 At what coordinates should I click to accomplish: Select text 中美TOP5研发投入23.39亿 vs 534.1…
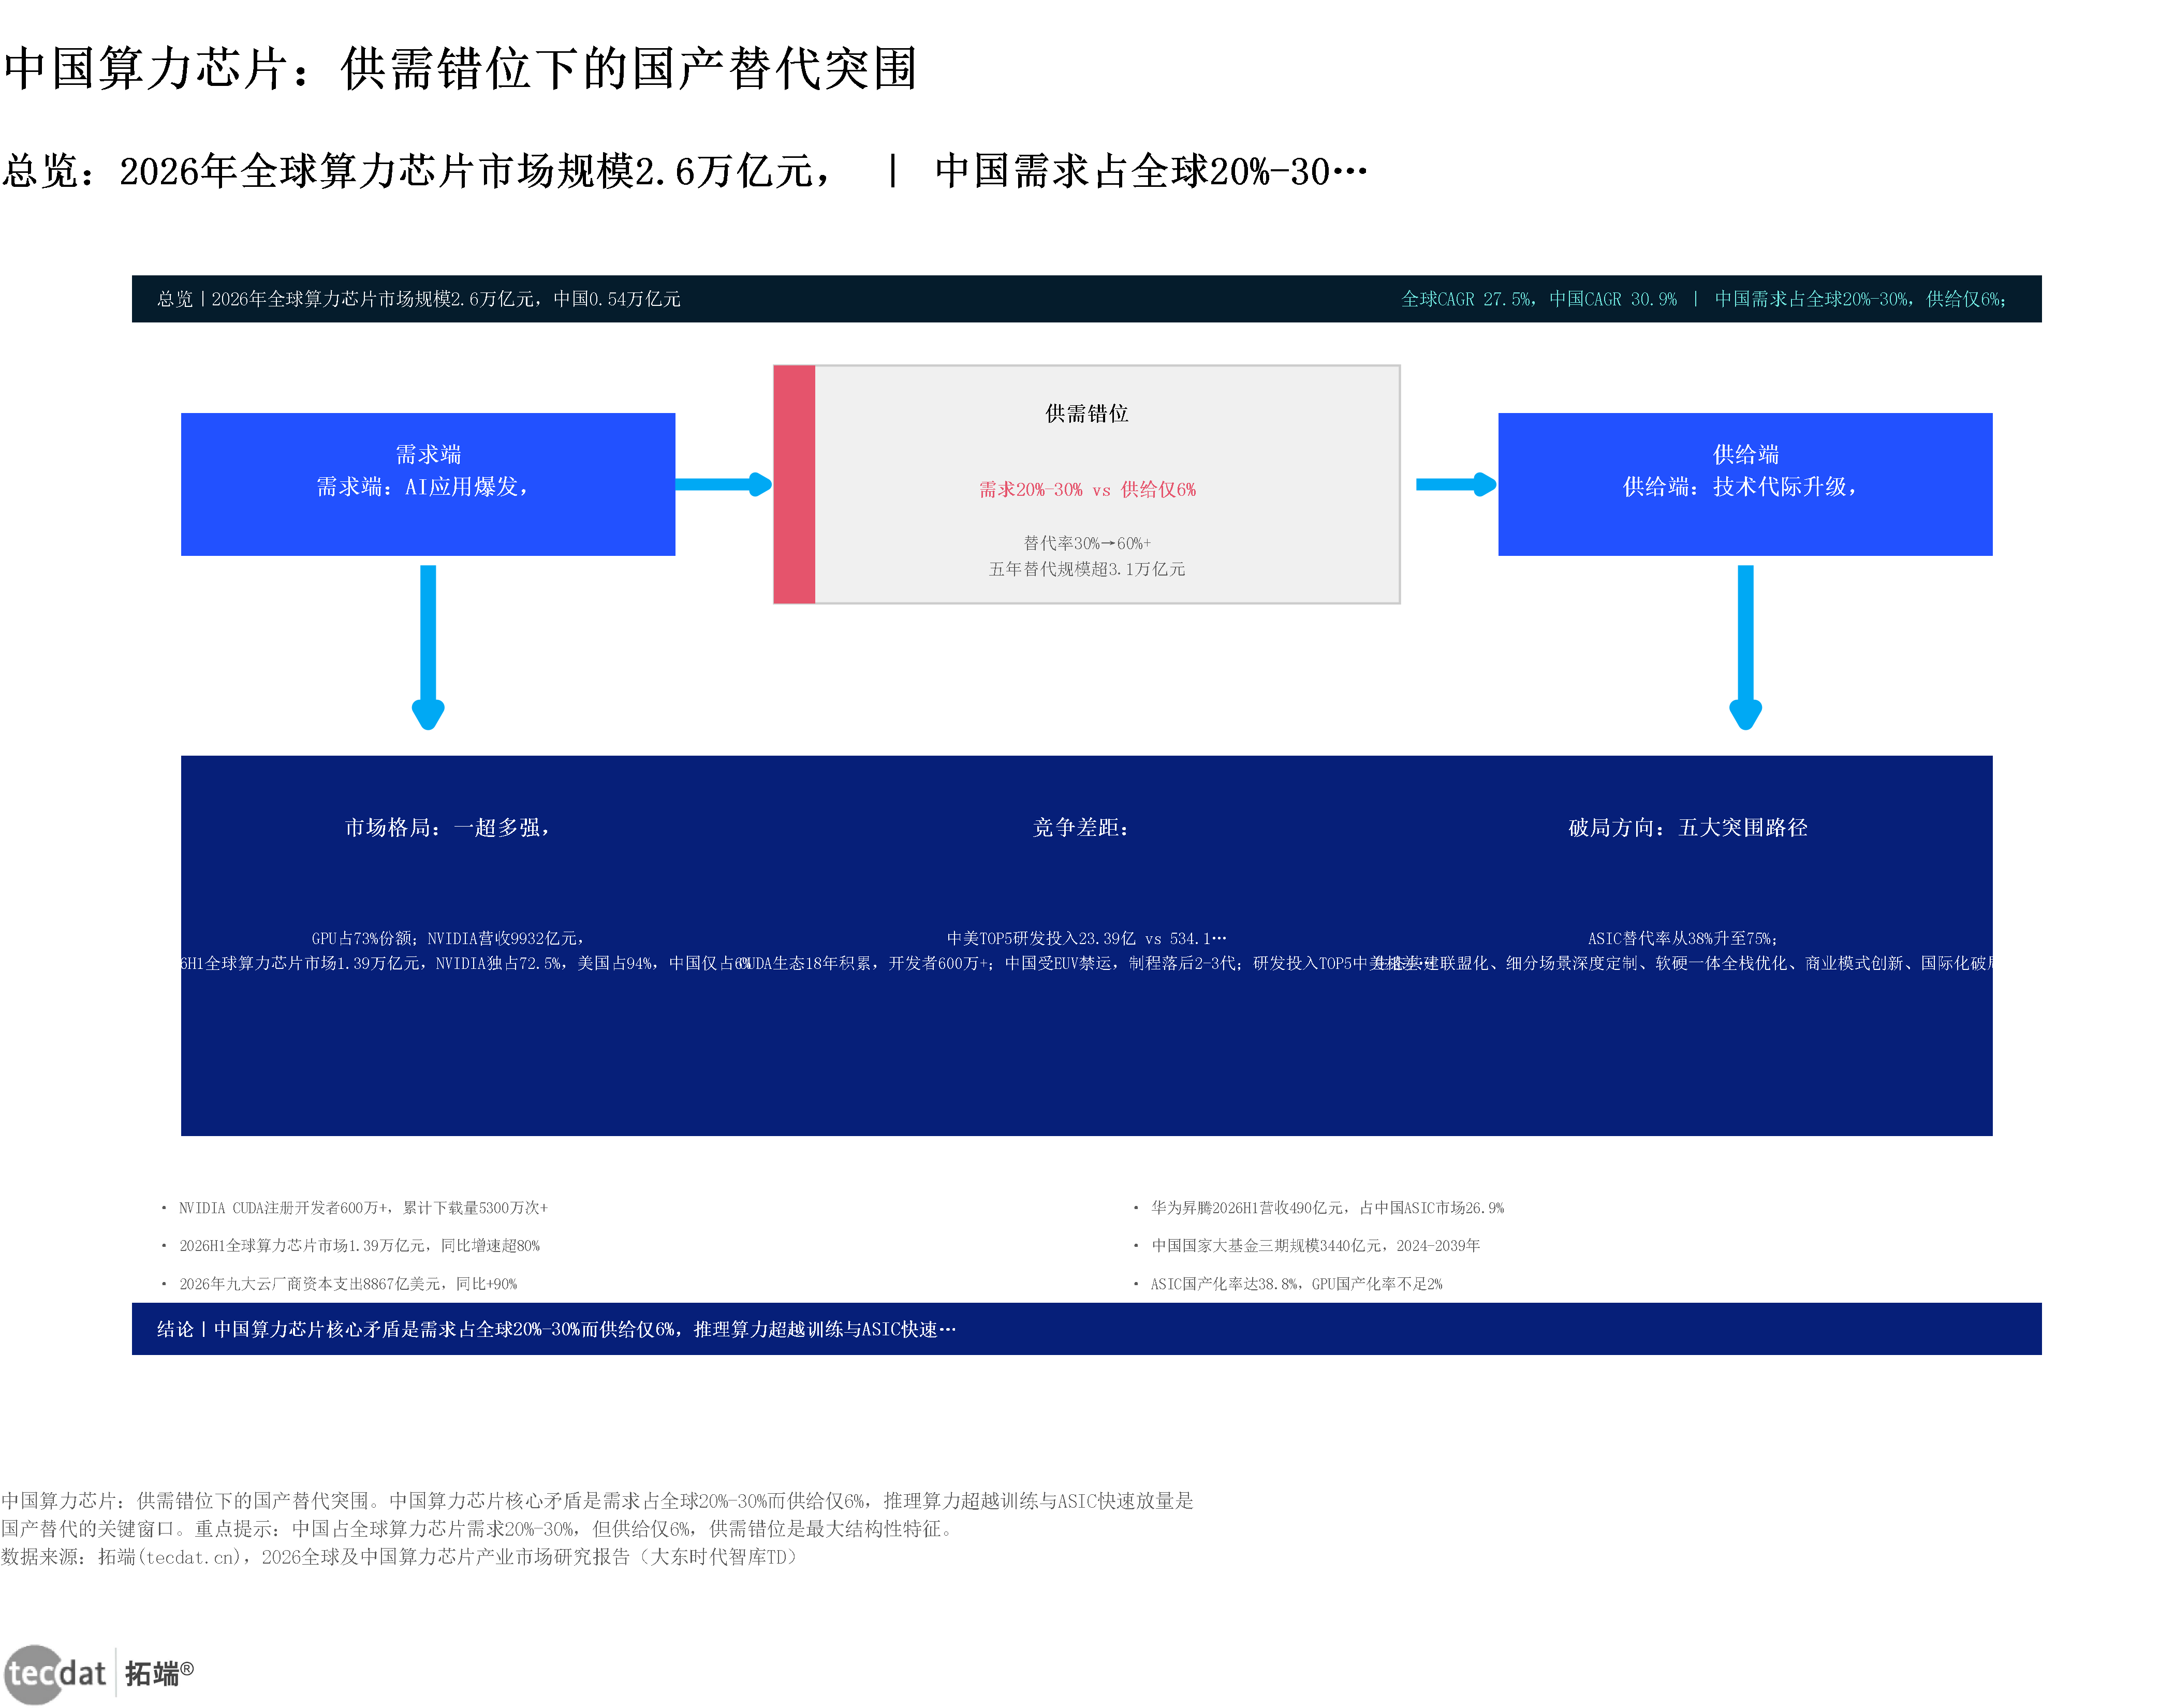coord(1087,938)
